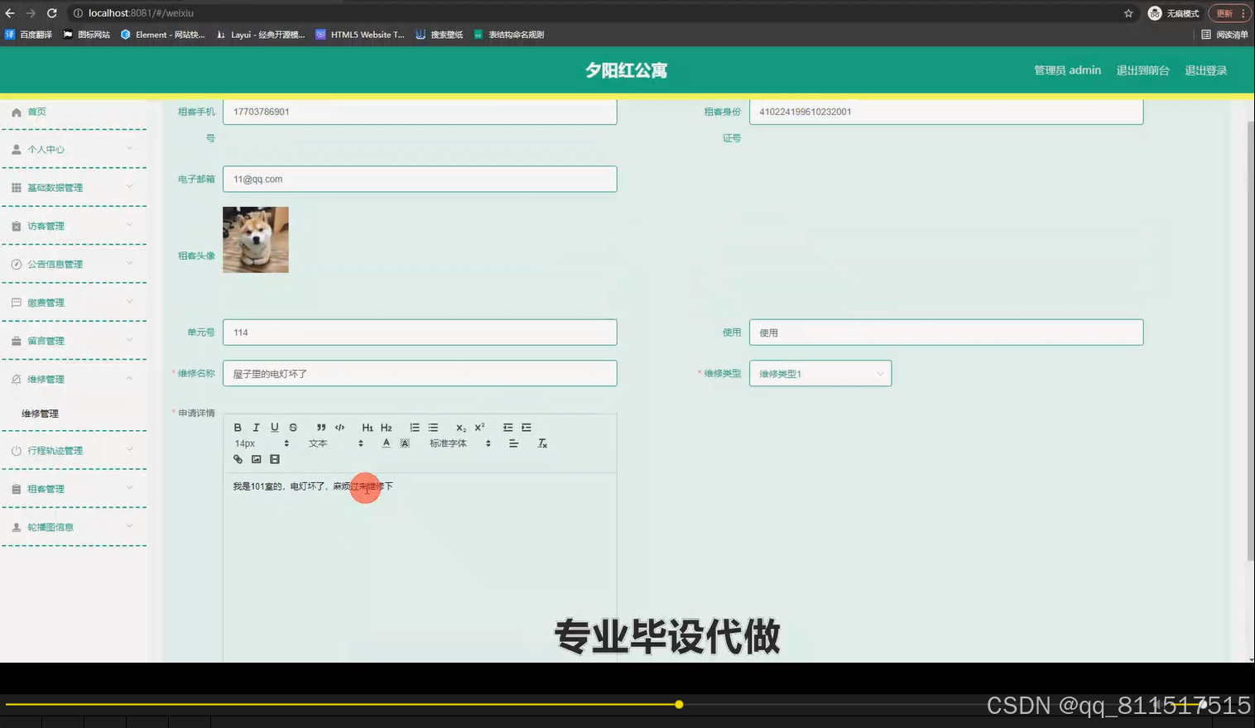This screenshot has height=728, width=1255.
Task: Toggle strikethrough formatting in the editor
Action: click(x=293, y=428)
